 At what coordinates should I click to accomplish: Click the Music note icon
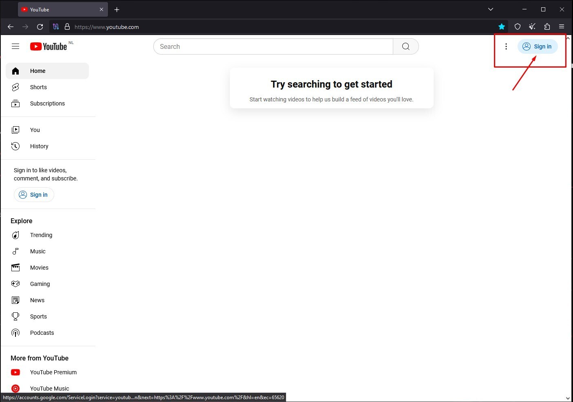15,251
